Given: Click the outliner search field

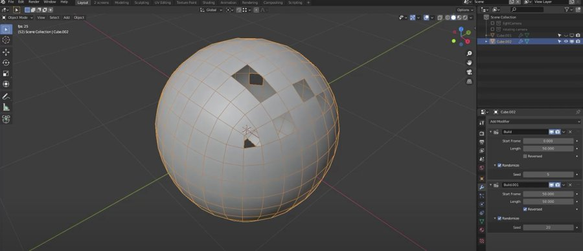Looking at the screenshot, I should (527, 10).
